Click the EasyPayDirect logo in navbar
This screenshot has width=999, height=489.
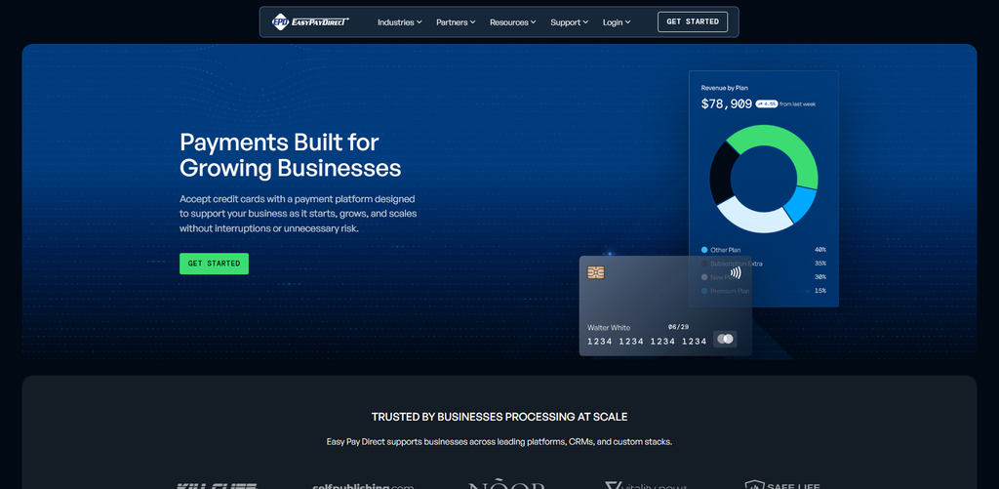click(x=311, y=21)
